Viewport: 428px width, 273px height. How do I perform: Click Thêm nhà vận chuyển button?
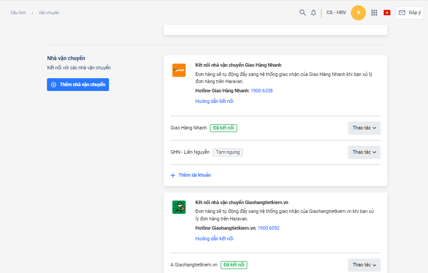(78, 84)
